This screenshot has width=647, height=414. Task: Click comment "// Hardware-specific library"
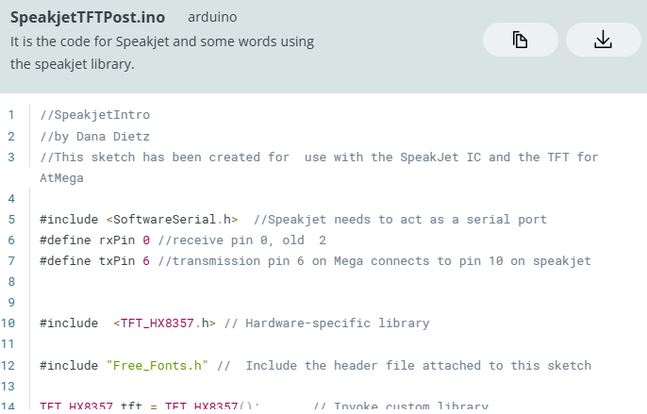[x=326, y=323]
